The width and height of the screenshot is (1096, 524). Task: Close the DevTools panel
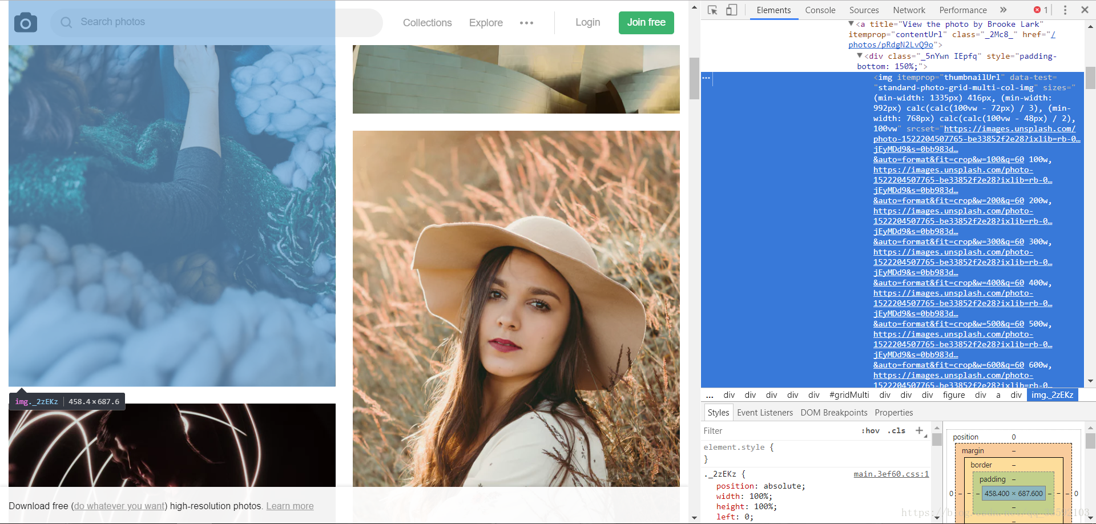coord(1085,10)
